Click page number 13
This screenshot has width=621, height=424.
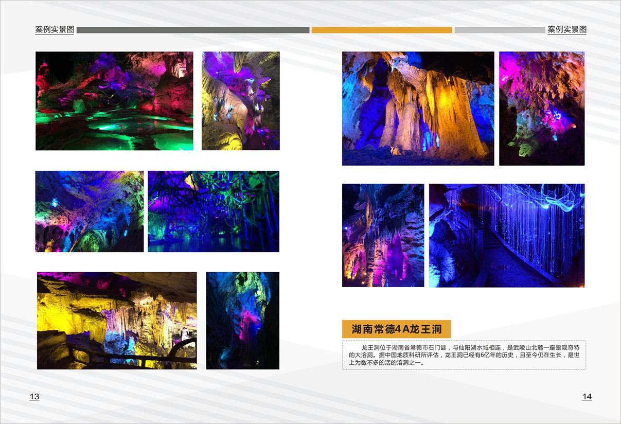tap(34, 397)
